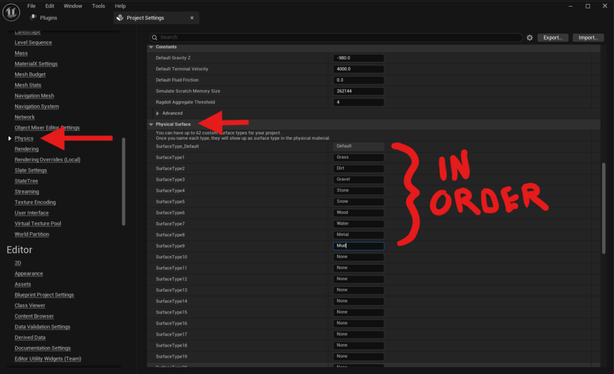Click the search magnifier icon

click(154, 37)
